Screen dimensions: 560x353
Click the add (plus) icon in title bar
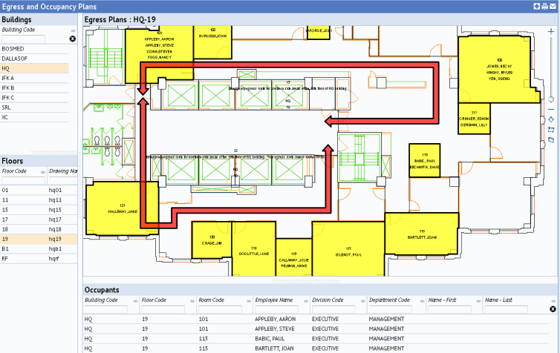point(537,6)
